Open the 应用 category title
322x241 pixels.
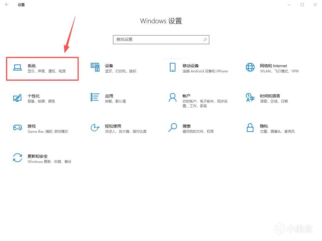[109, 96]
